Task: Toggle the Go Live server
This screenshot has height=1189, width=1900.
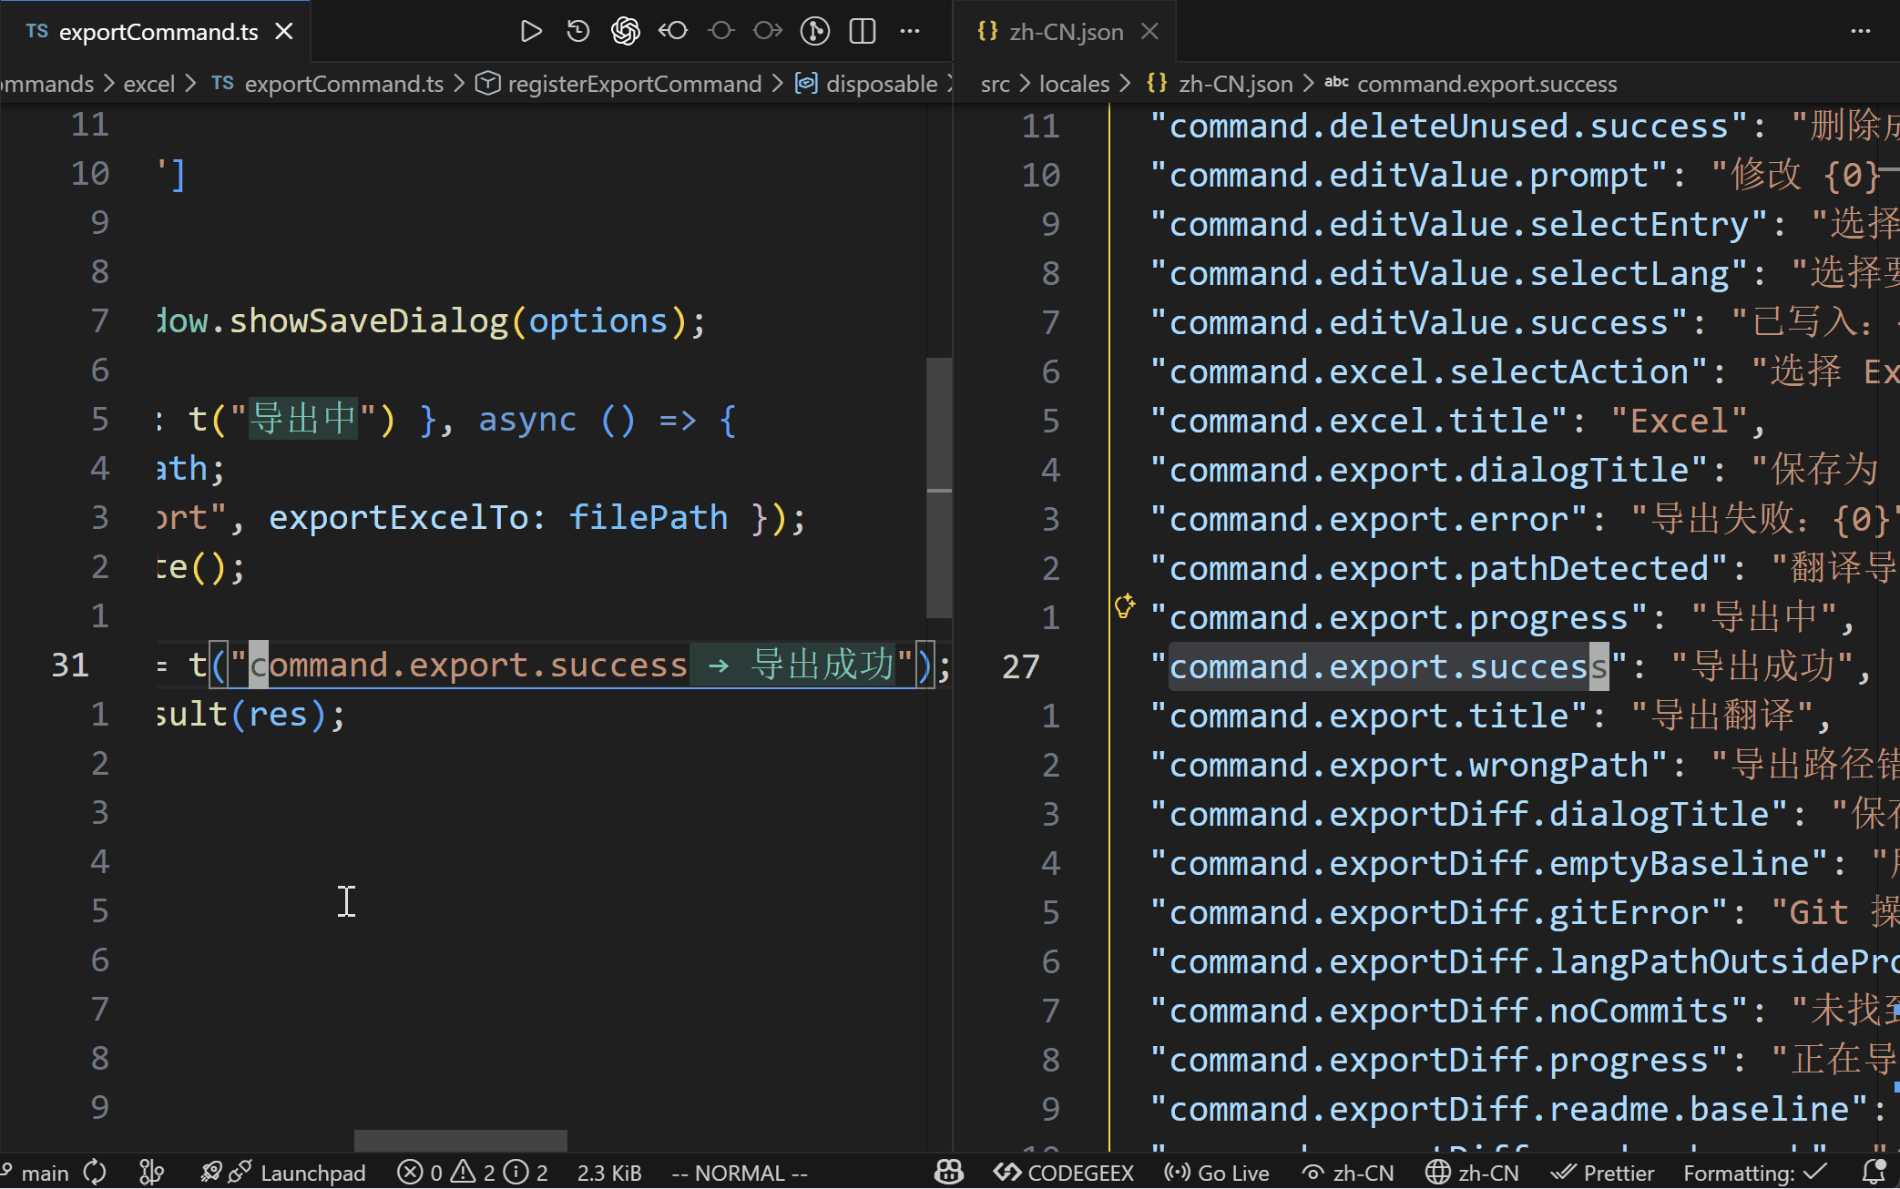Action: click(x=1217, y=1173)
